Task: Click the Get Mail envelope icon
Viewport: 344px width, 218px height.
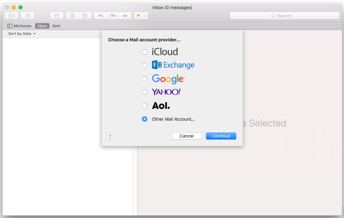Action: pos(11,16)
